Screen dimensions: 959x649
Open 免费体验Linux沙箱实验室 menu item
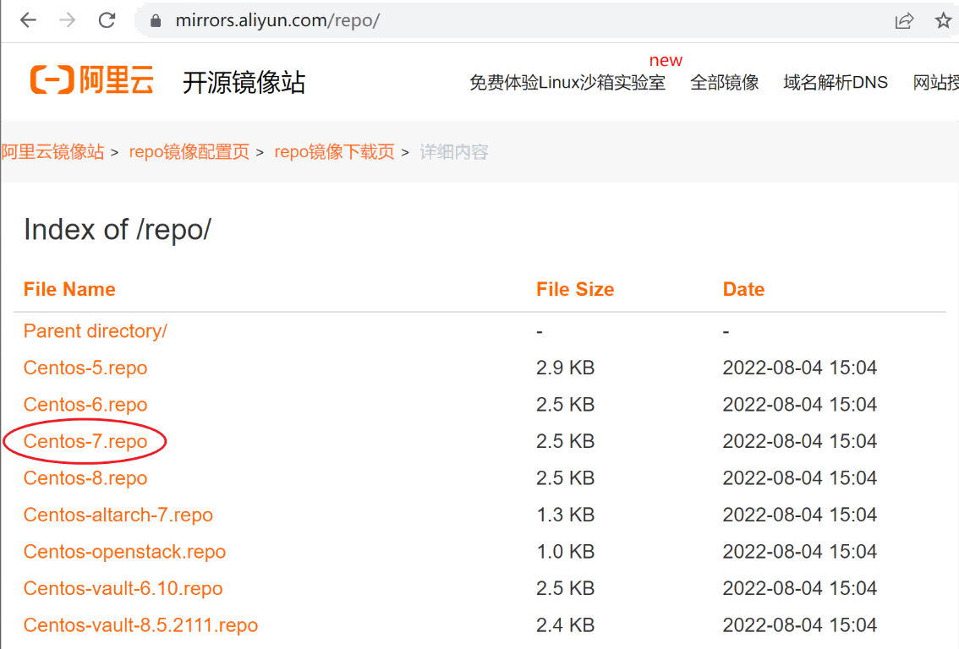click(567, 83)
